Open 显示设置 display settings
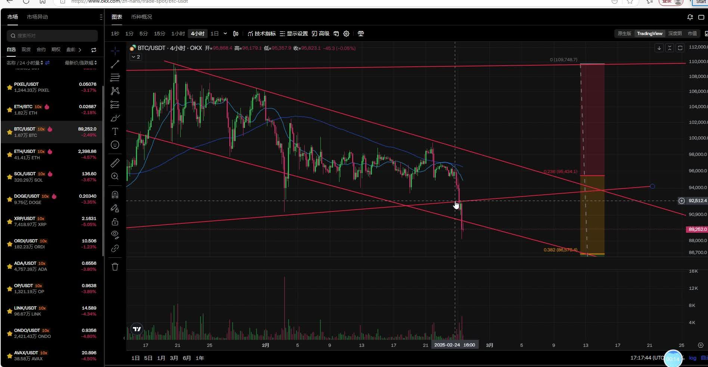The width and height of the screenshot is (708, 367). (x=294, y=34)
